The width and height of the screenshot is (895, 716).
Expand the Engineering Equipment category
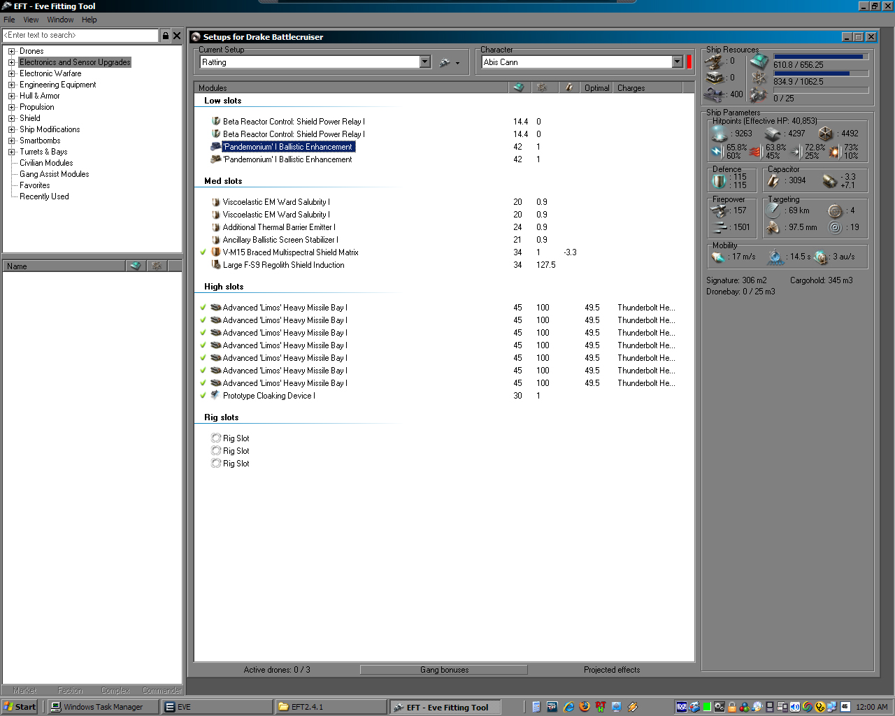pos(12,85)
